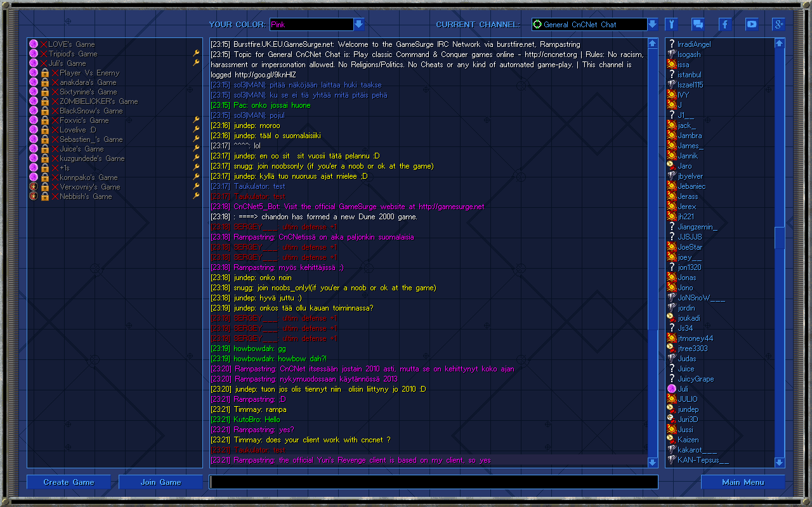Open the http://gamesurge.net link
Image resolution: width=812 pixels, height=507 pixels.
coord(451,207)
